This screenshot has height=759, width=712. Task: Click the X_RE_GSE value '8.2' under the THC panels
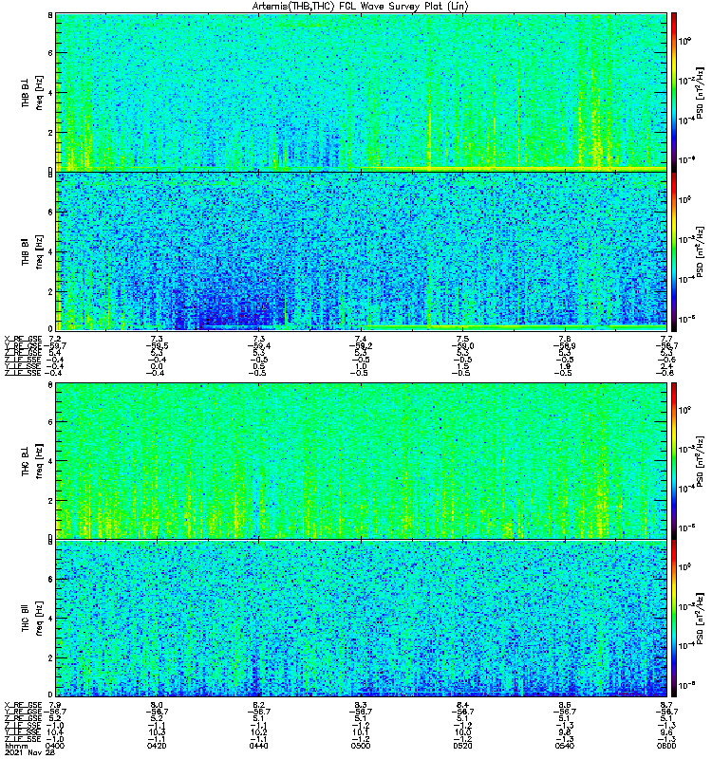(258, 705)
